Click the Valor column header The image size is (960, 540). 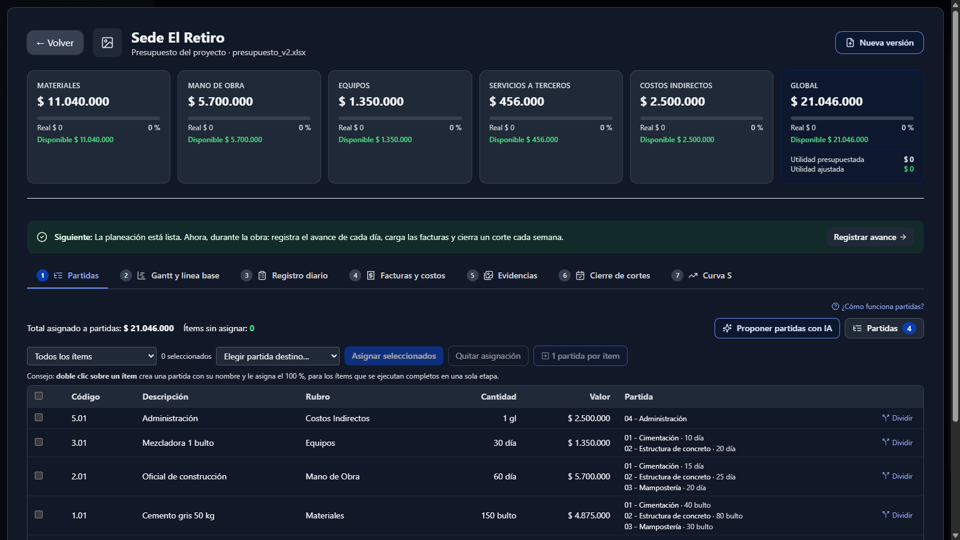[x=599, y=397]
